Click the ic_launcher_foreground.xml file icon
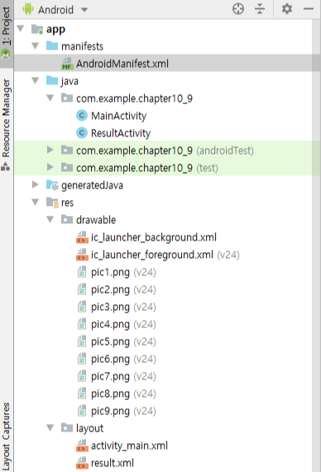 coord(82,255)
